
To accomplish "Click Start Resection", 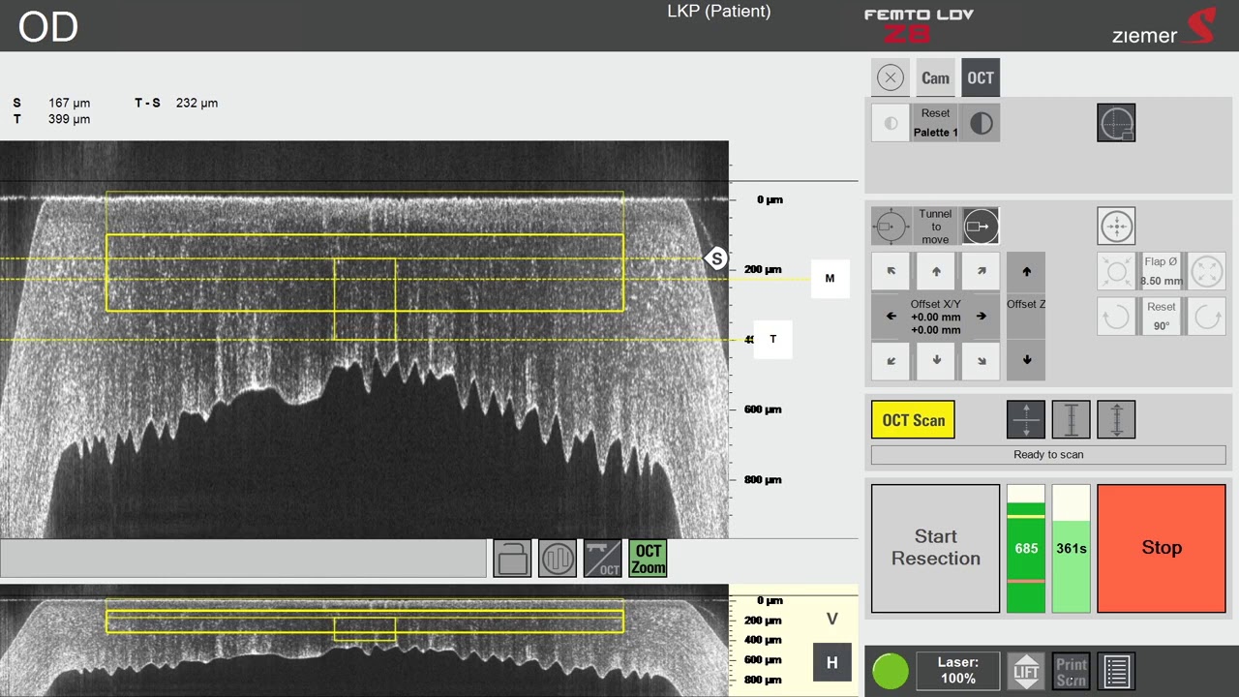I will click(935, 549).
